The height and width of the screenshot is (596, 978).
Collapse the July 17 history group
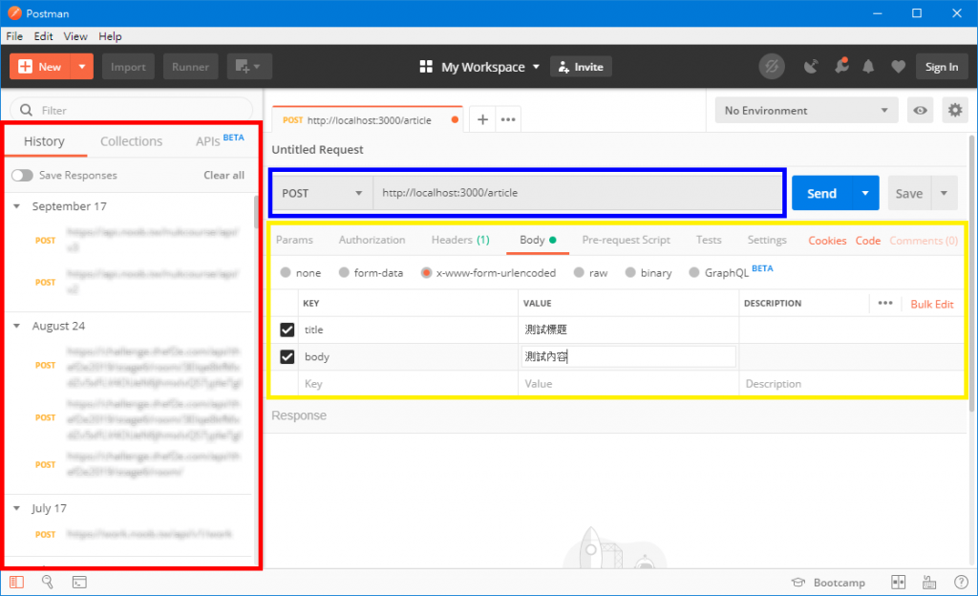pyautogui.click(x=17, y=508)
